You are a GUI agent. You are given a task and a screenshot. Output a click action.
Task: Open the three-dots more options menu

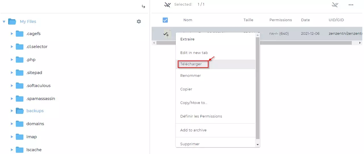click(x=351, y=5)
